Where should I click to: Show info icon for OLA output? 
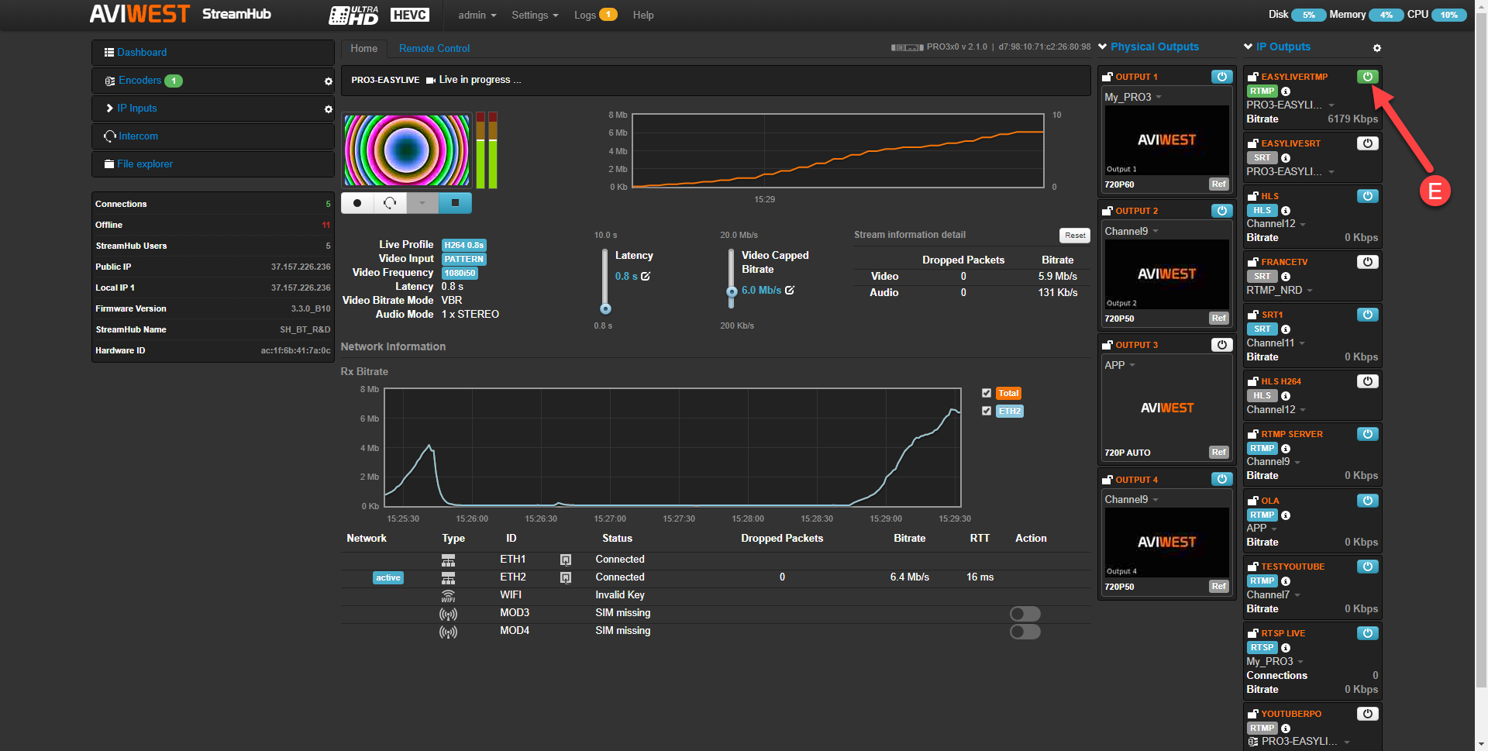(1286, 515)
